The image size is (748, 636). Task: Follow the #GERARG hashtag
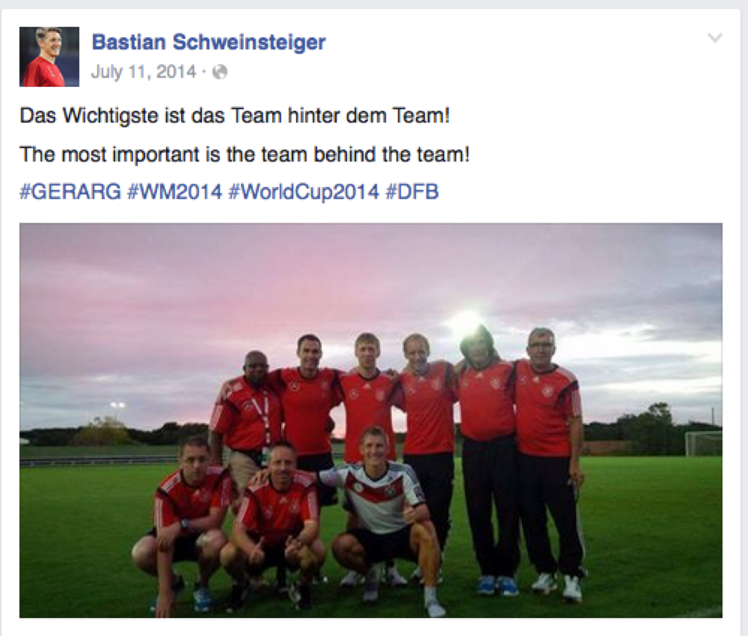pyautogui.click(x=70, y=192)
